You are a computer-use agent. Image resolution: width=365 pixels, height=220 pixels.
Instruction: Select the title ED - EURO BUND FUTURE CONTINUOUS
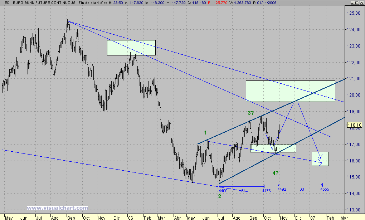pos(40,3)
